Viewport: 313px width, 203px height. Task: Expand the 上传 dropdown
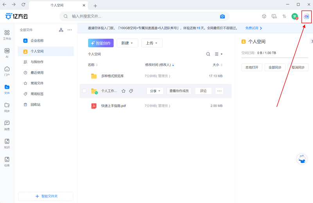click(151, 43)
